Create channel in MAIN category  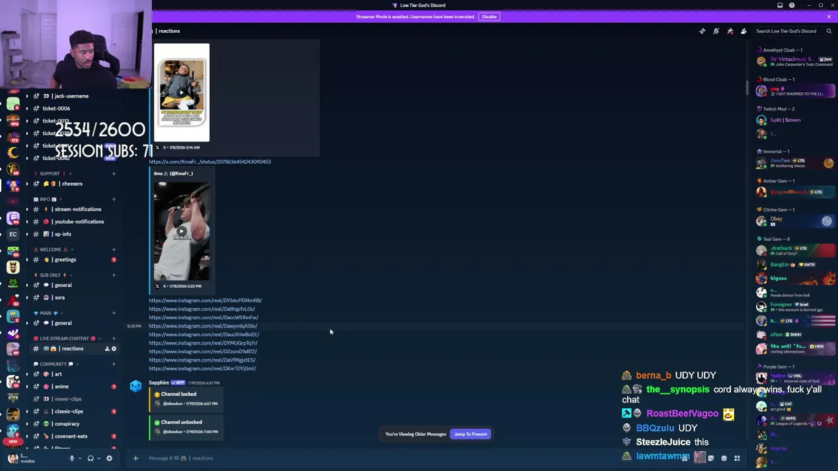(113, 313)
